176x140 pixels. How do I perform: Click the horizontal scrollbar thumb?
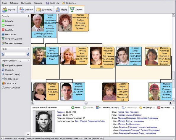(86, 103)
